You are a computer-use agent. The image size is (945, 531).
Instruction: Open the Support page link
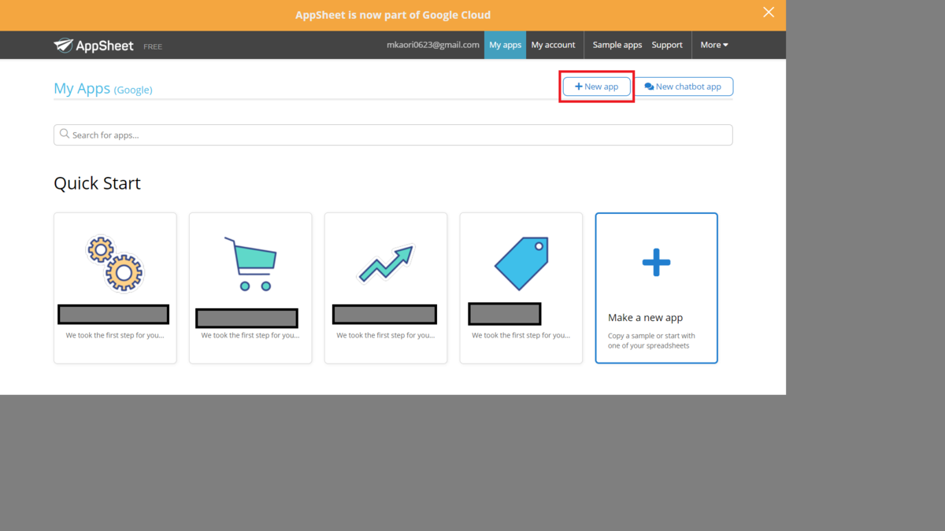tap(667, 45)
